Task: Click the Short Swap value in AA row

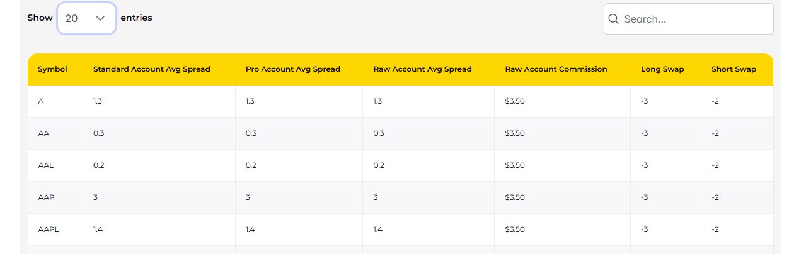Action: [715, 133]
